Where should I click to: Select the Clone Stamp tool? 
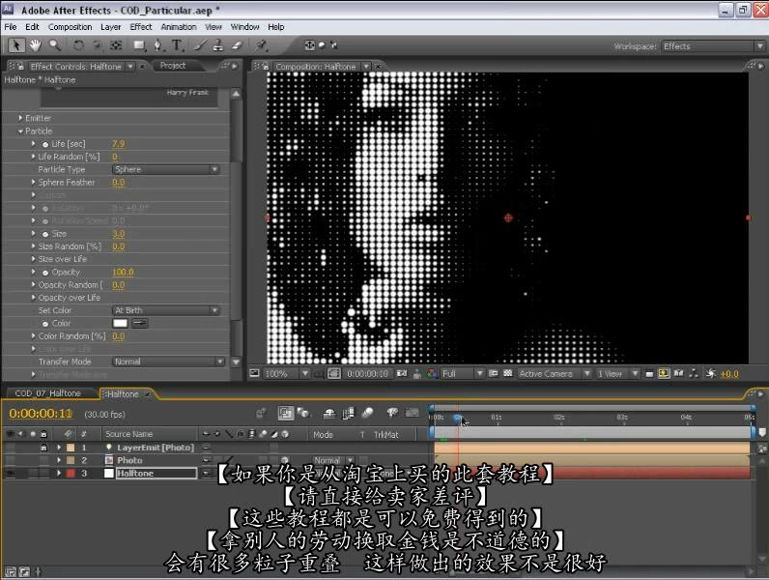click(x=218, y=45)
